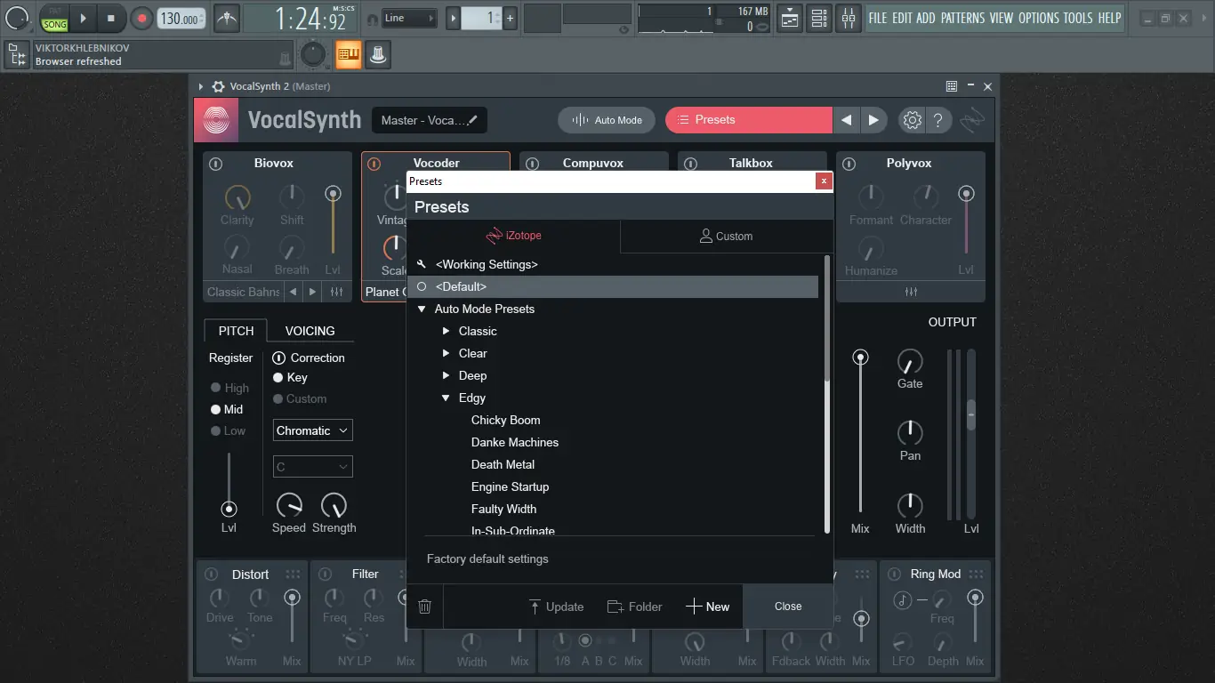Load the previous preset arrow

coord(847,120)
